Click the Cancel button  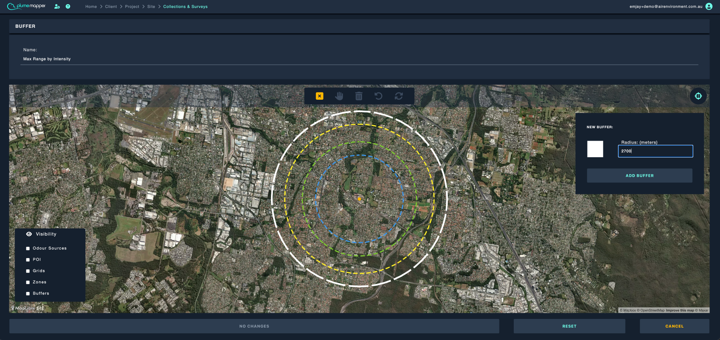674,326
